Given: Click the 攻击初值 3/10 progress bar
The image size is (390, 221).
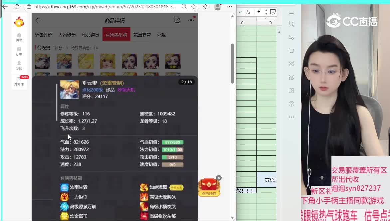Looking at the screenshot, I should click(173, 157).
